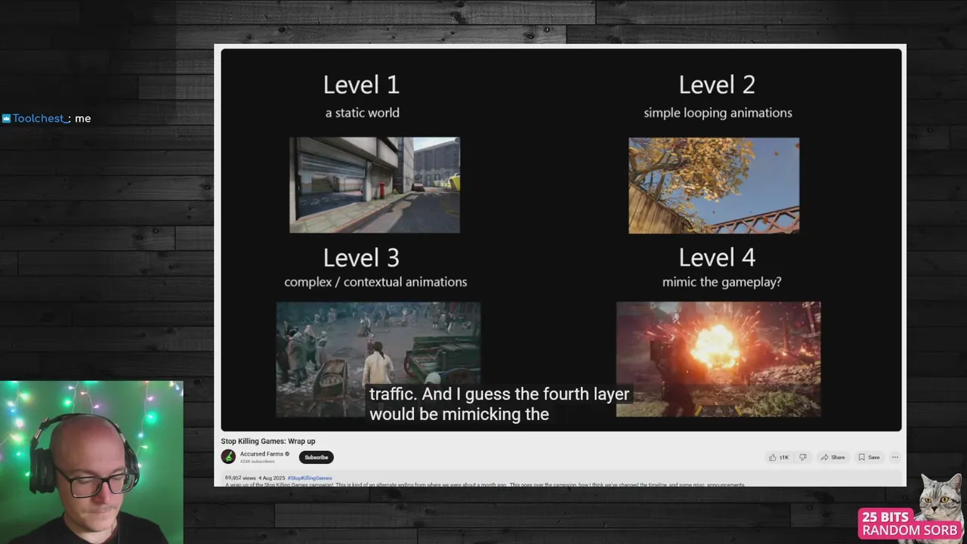Click the video caption text

pyautogui.click(x=499, y=403)
